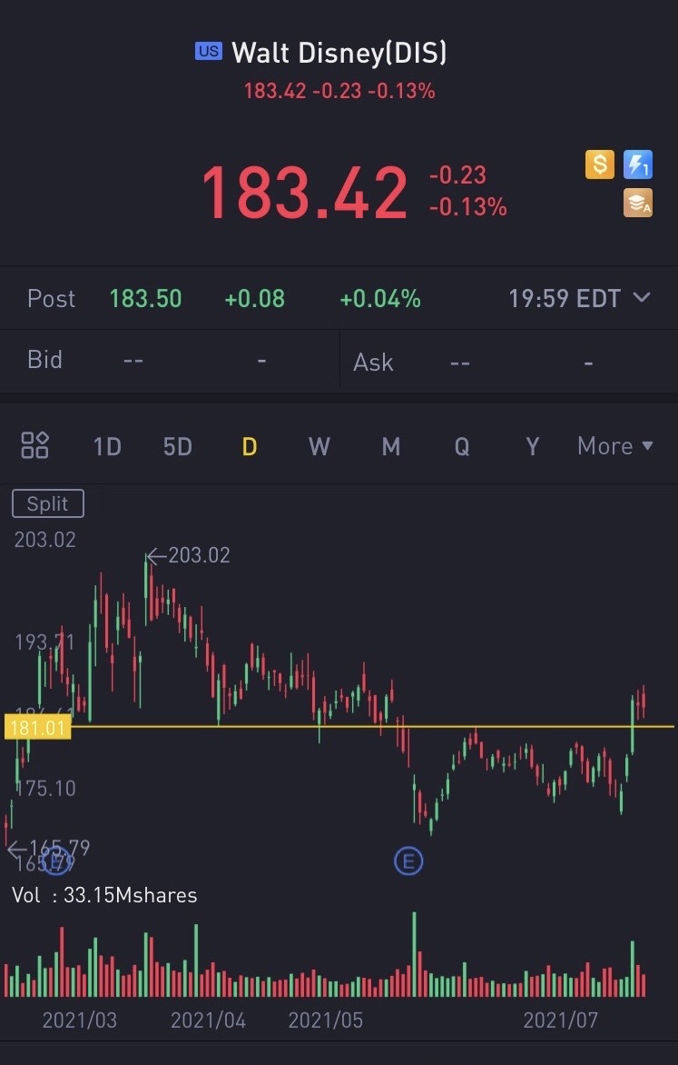
Task: Tap the US market flag badge
Action: pyautogui.click(x=209, y=51)
